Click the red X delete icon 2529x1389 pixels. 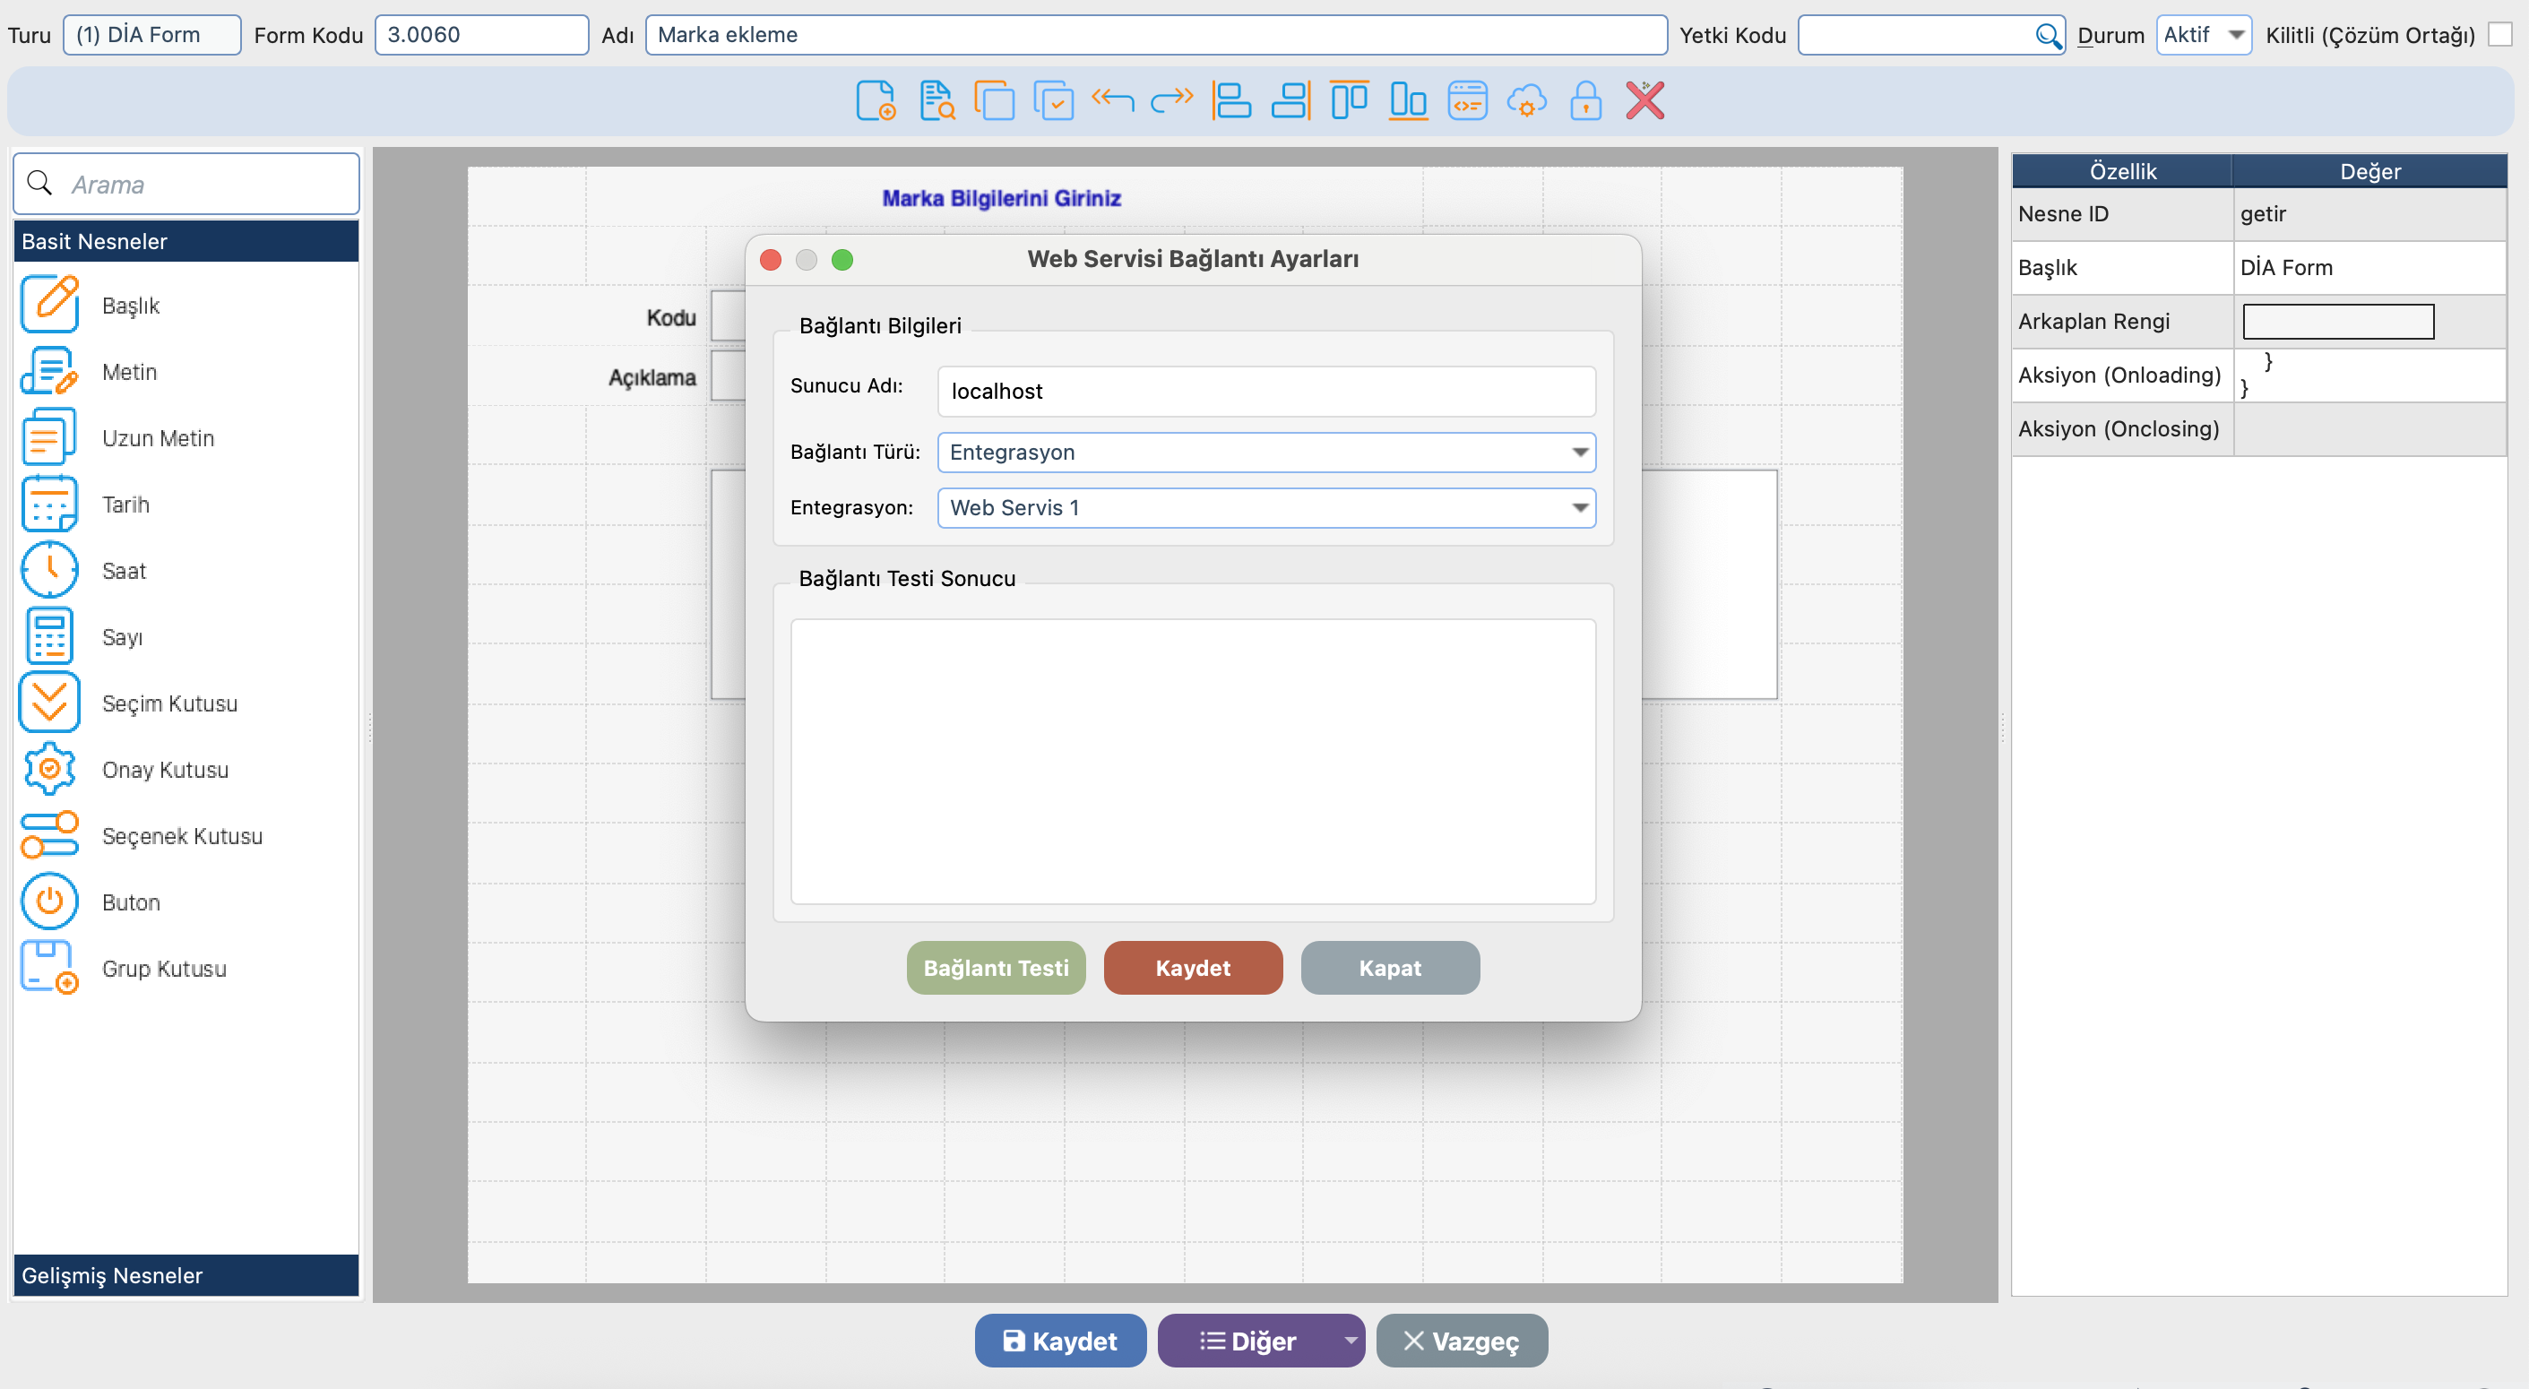click(x=1644, y=100)
